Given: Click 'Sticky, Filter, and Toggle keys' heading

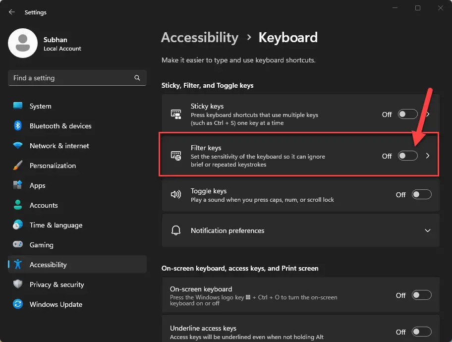Looking at the screenshot, I should coord(207,85).
